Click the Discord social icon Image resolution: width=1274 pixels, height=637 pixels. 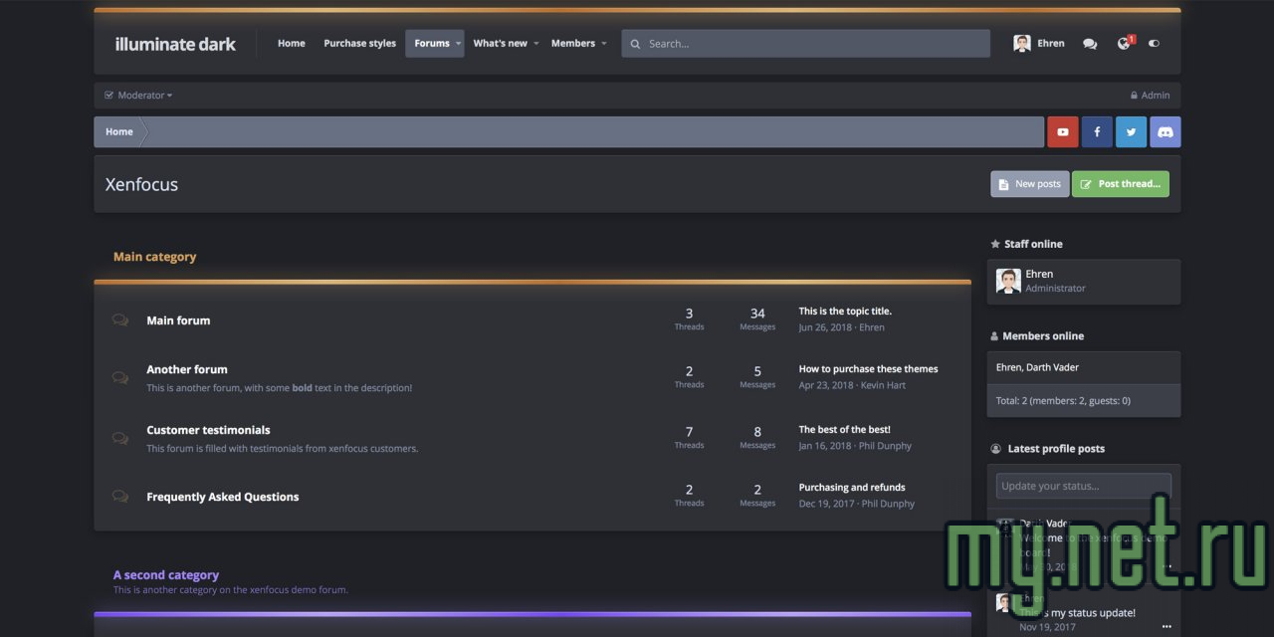(x=1166, y=131)
